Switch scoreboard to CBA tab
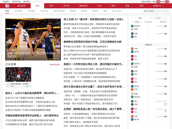 [x=158, y=18]
